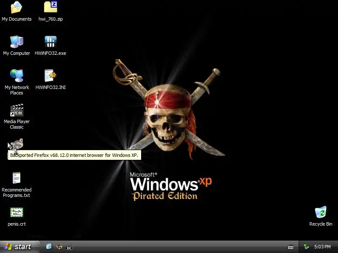Click the Safely Remove Hardware tray icon
This screenshot has width=338, height=253.
pyautogui.click(x=306, y=246)
